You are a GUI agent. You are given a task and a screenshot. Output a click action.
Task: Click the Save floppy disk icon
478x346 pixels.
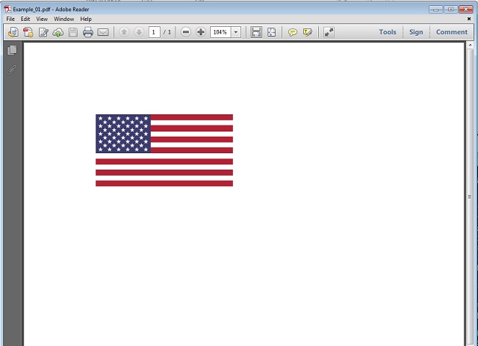[73, 32]
